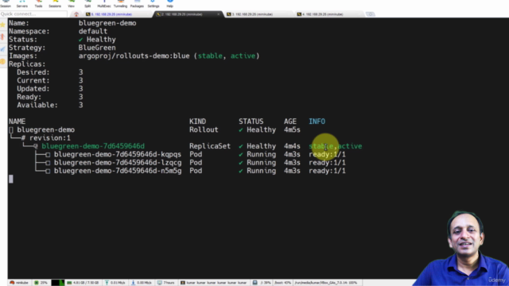Viewport: 509px width, 286px height.
Task: Click pod bluegreen-demo-7d6459646d-n5m5g
Action: point(118,171)
